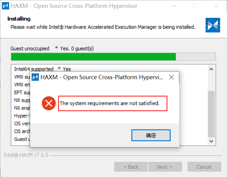Viewport: 227px width, 177px height.
Task: Click the 确定 button in the error dialog
Action: tap(151, 135)
